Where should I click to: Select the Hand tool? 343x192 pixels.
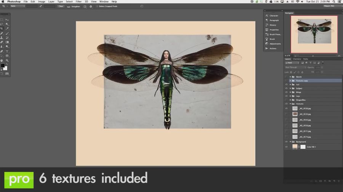click(2, 60)
